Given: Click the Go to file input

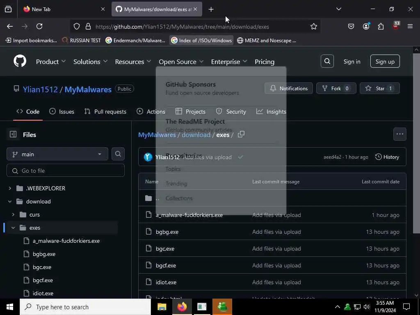Looking at the screenshot, I should pos(66,170).
